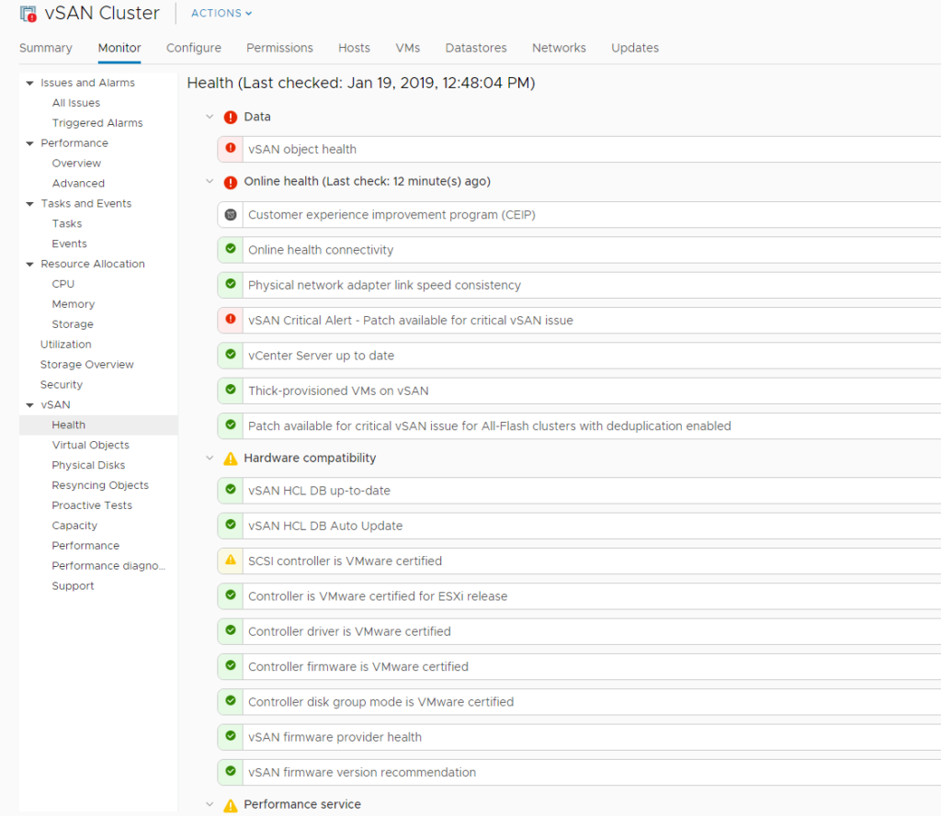Viewport: 941px width, 816px height.
Task: Collapse Resource Allocation tree node
Action: click(x=29, y=265)
